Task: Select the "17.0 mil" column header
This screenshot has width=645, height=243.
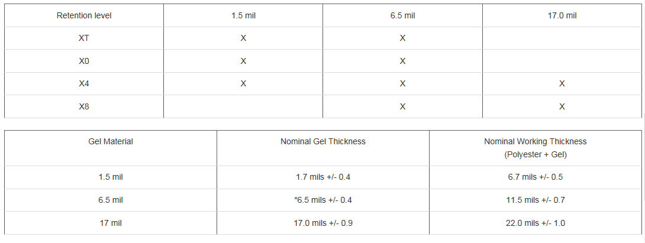Action: point(562,15)
